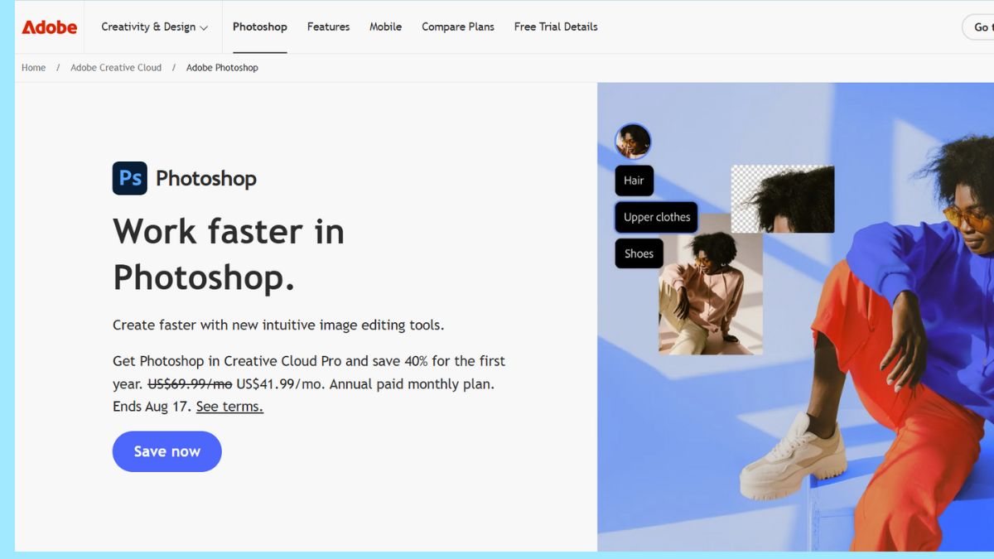
Task: Open Free Trial Details in navigation
Action: click(x=556, y=27)
